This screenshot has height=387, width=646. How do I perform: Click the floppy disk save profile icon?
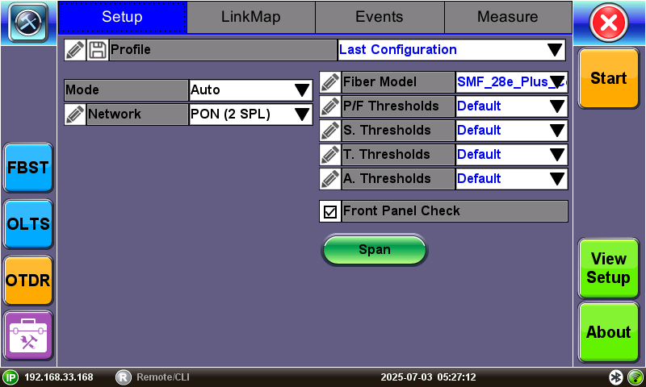pos(97,50)
